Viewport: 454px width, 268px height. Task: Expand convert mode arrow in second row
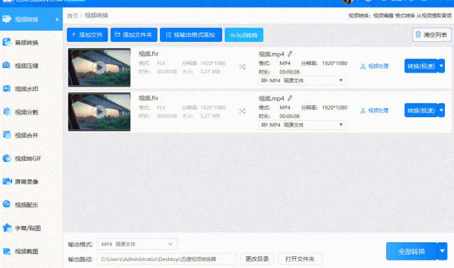point(441,110)
